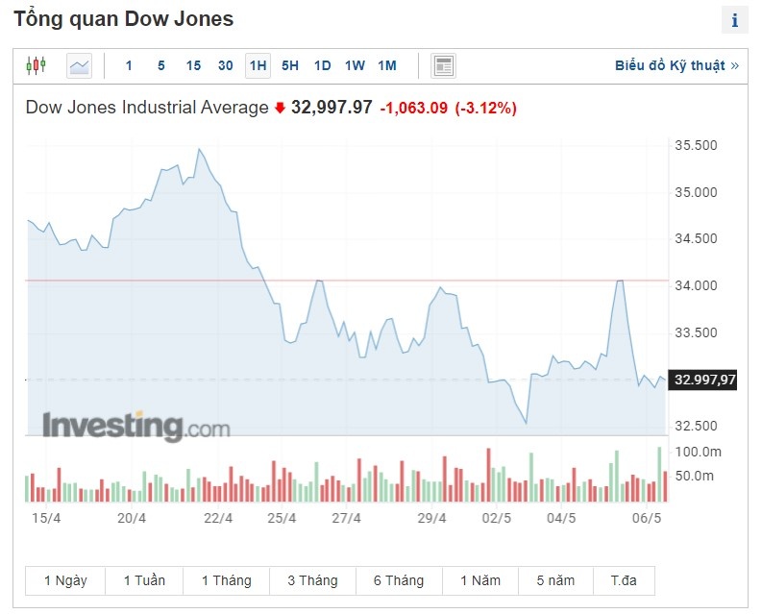762x614 pixels.
Task: Pick the 1M interval
Action: point(387,65)
